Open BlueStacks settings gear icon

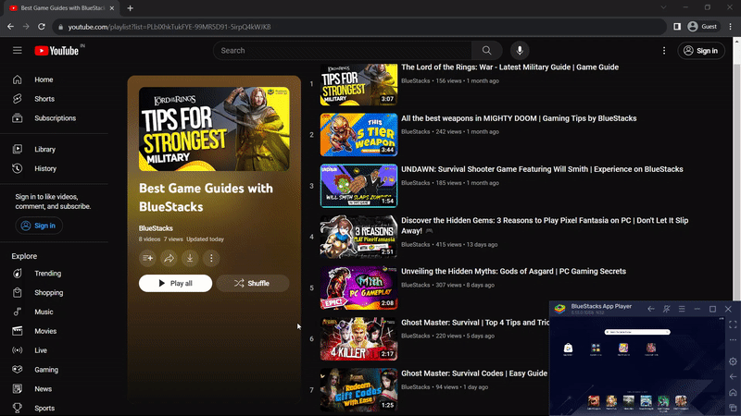[733, 361]
